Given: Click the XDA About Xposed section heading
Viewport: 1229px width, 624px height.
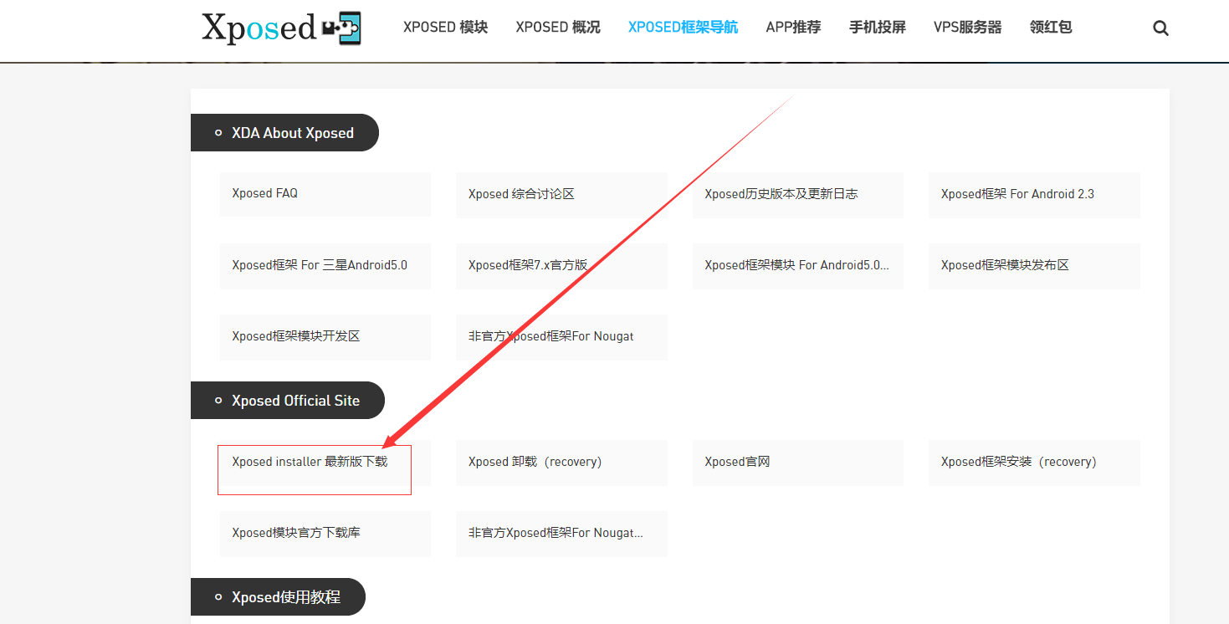Looking at the screenshot, I should pos(284,133).
